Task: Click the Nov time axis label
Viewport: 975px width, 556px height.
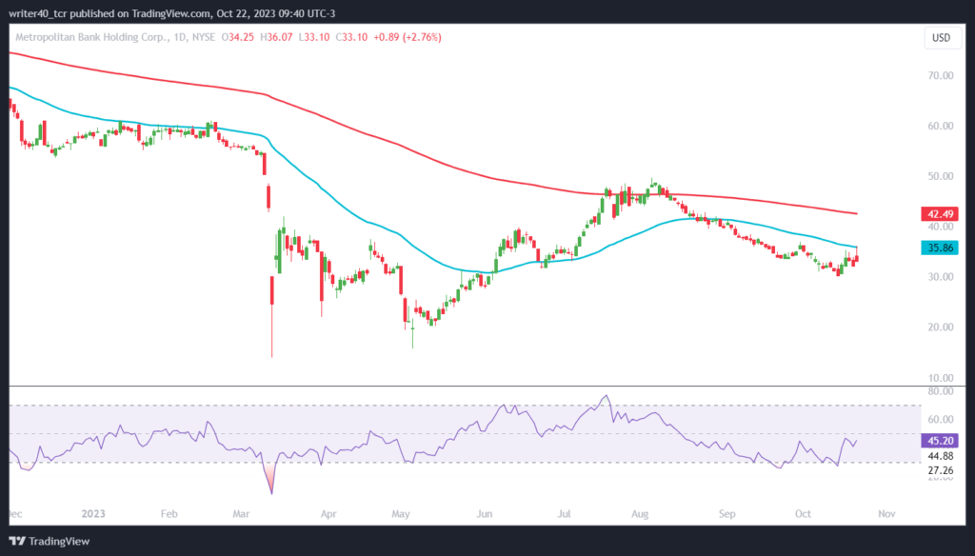Action: [x=886, y=514]
